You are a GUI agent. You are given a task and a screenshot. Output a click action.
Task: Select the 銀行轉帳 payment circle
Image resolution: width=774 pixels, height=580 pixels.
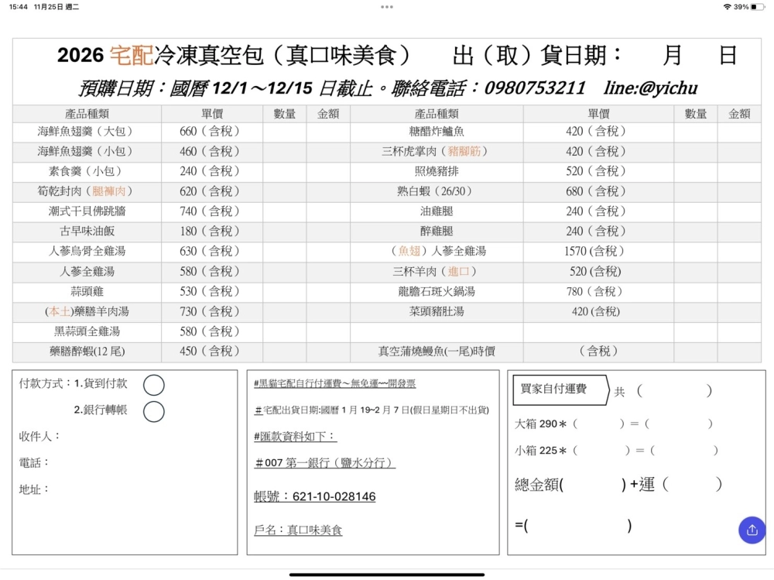pos(154,411)
